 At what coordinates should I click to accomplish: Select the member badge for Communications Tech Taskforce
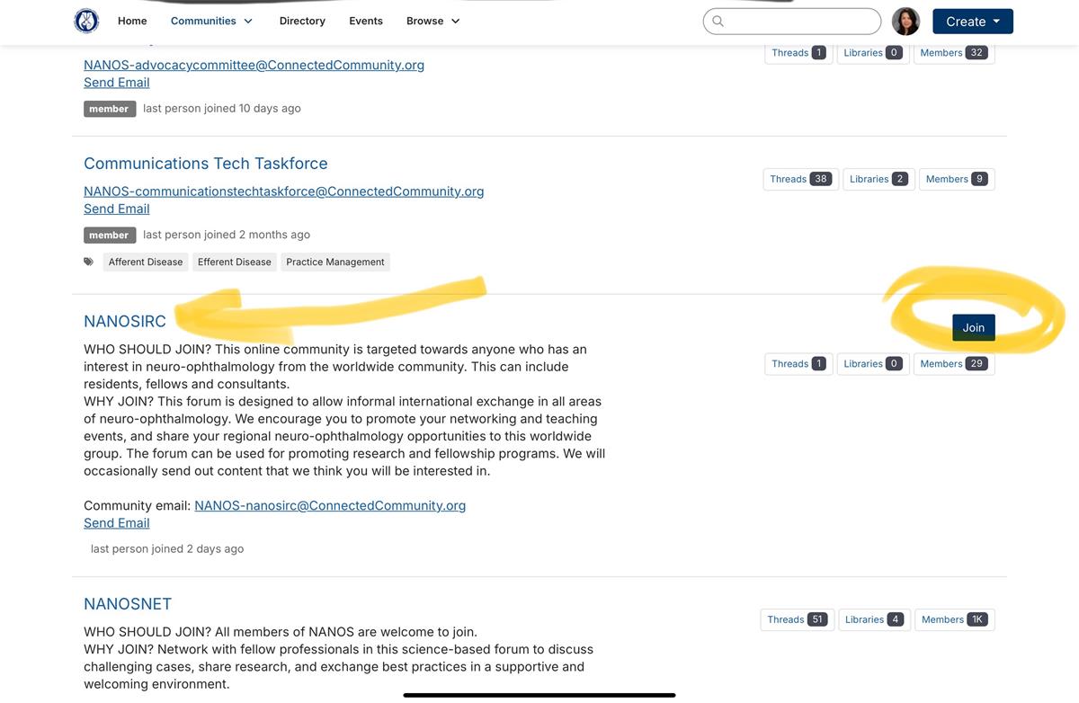(109, 233)
